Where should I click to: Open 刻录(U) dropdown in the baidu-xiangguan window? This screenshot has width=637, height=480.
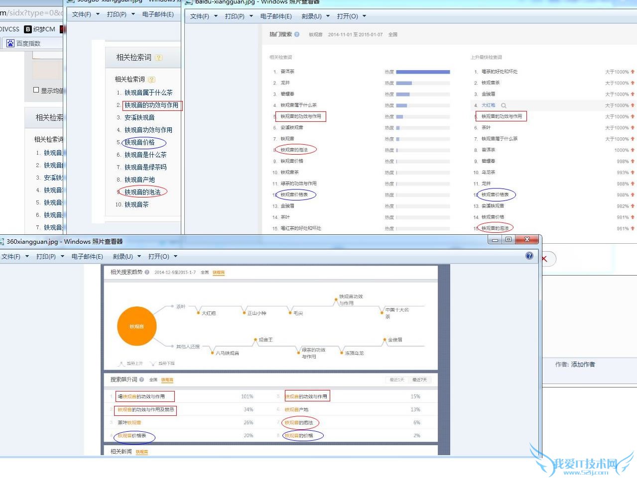click(315, 16)
